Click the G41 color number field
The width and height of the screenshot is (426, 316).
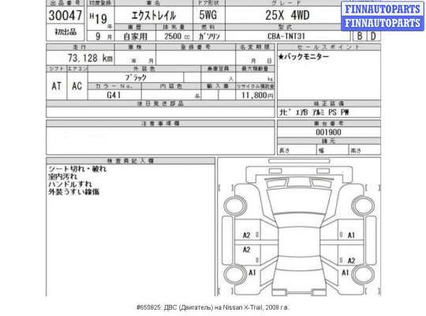click(x=114, y=95)
